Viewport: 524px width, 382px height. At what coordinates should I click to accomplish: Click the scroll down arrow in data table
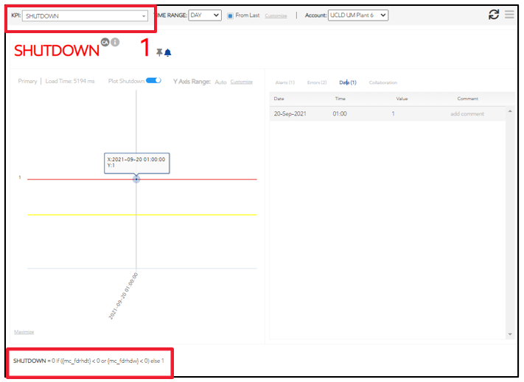(x=509, y=334)
